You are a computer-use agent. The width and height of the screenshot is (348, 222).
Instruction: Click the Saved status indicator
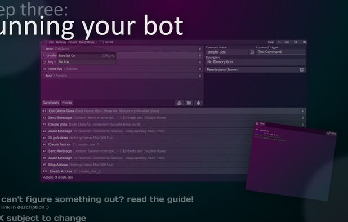pos(106,42)
